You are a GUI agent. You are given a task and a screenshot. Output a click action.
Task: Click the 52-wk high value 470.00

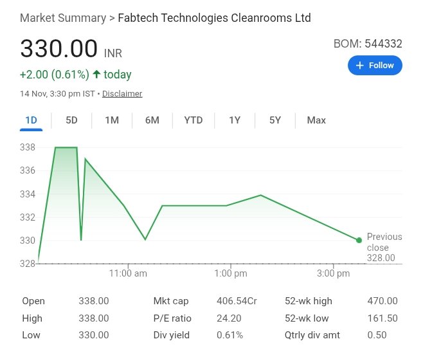tap(382, 301)
